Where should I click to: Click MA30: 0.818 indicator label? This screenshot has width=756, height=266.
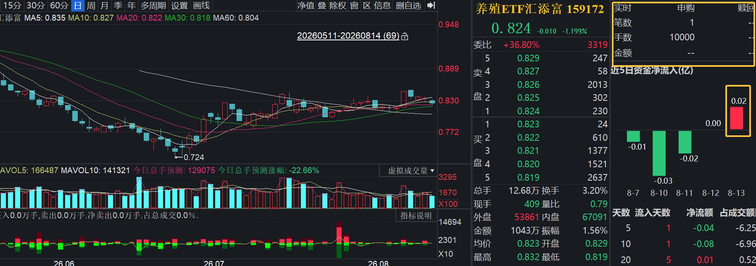point(187,18)
